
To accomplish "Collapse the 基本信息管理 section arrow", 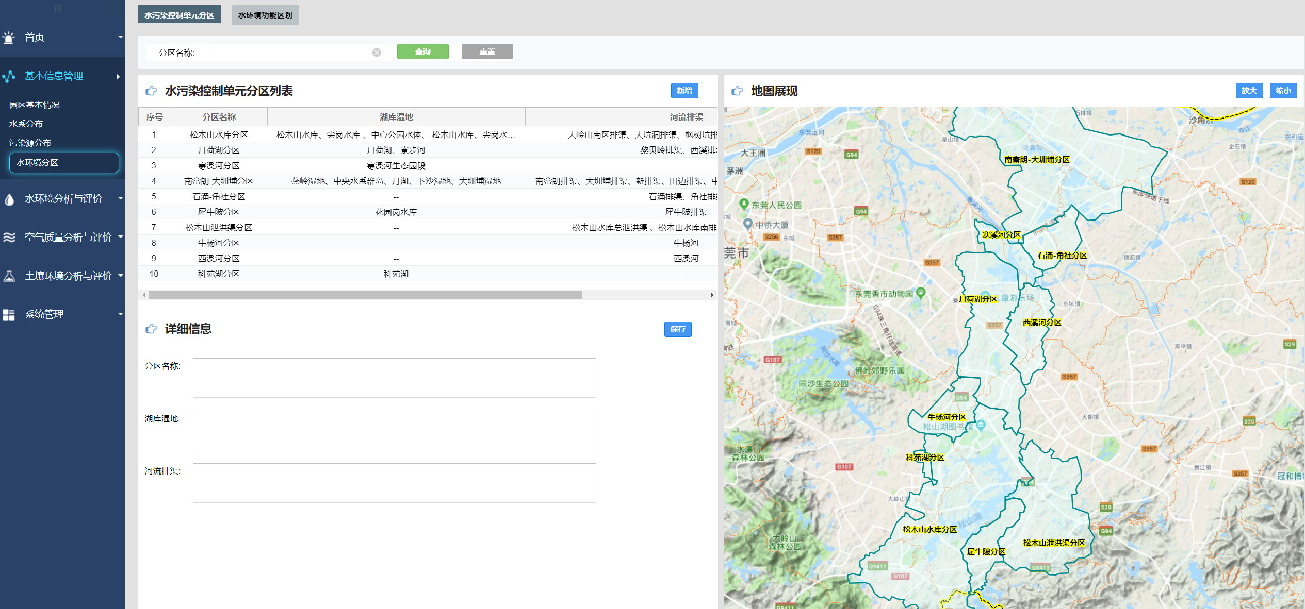I will [x=118, y=77].
